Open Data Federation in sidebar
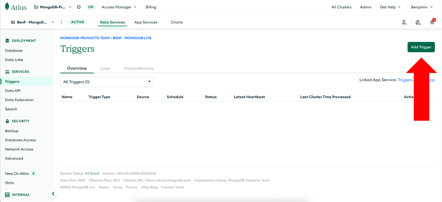Screen dimensions: 442x202 tap(19, 100)
